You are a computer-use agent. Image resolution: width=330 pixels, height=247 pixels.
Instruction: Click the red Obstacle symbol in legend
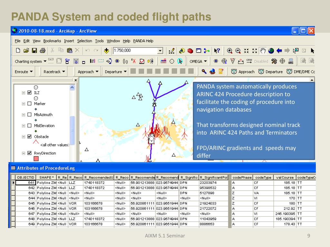[x=36, y=142]
